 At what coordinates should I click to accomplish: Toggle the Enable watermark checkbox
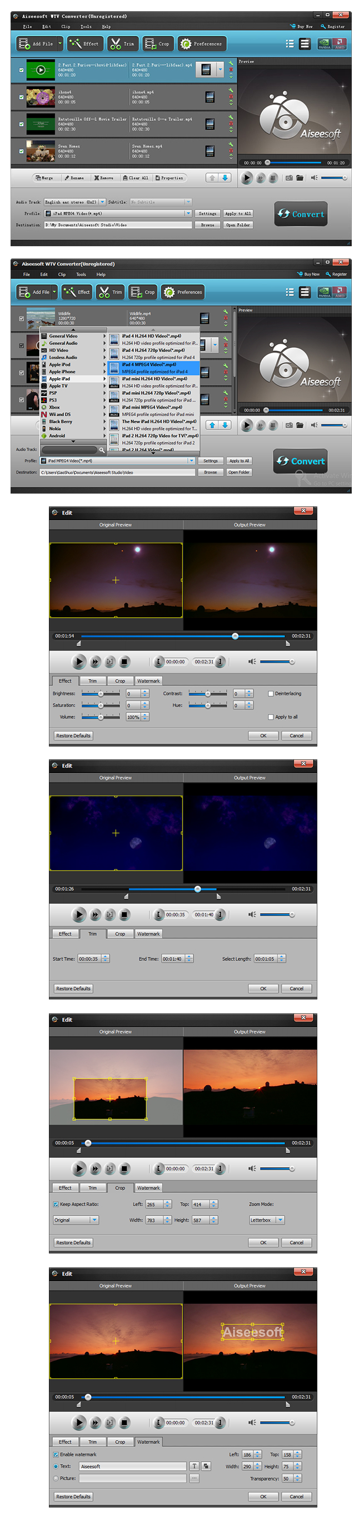pos(56,1454)
